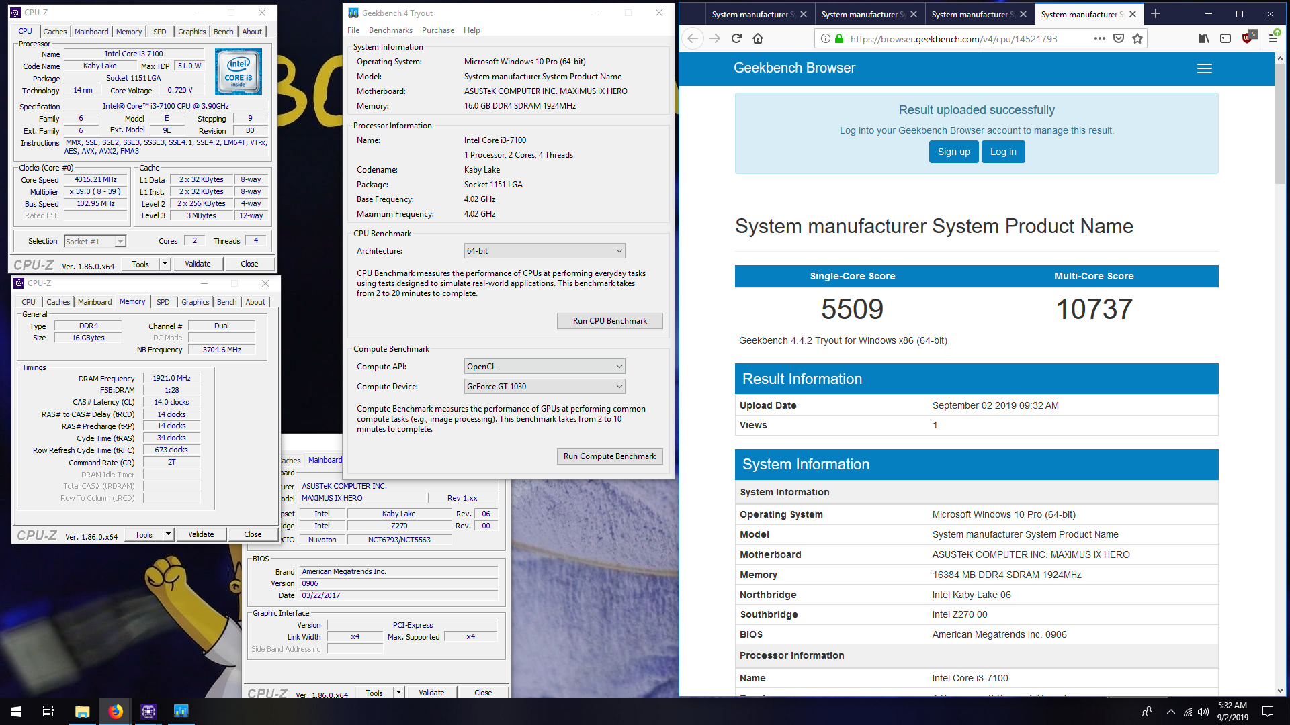Image resolution: width=1290 pixels, height=725 pixels.
Task: Switch to Geekbench in taskbar
Action: (181, 712)
